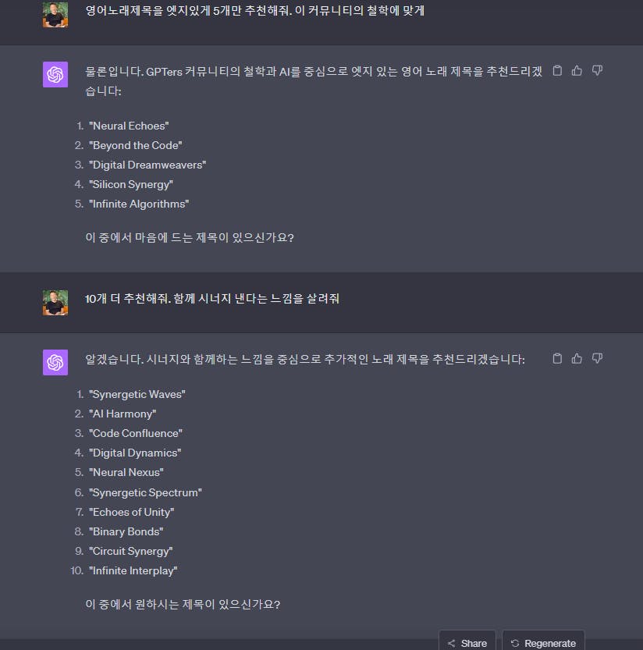Select the "Silicon Synergy" title text

pos(131,184)
